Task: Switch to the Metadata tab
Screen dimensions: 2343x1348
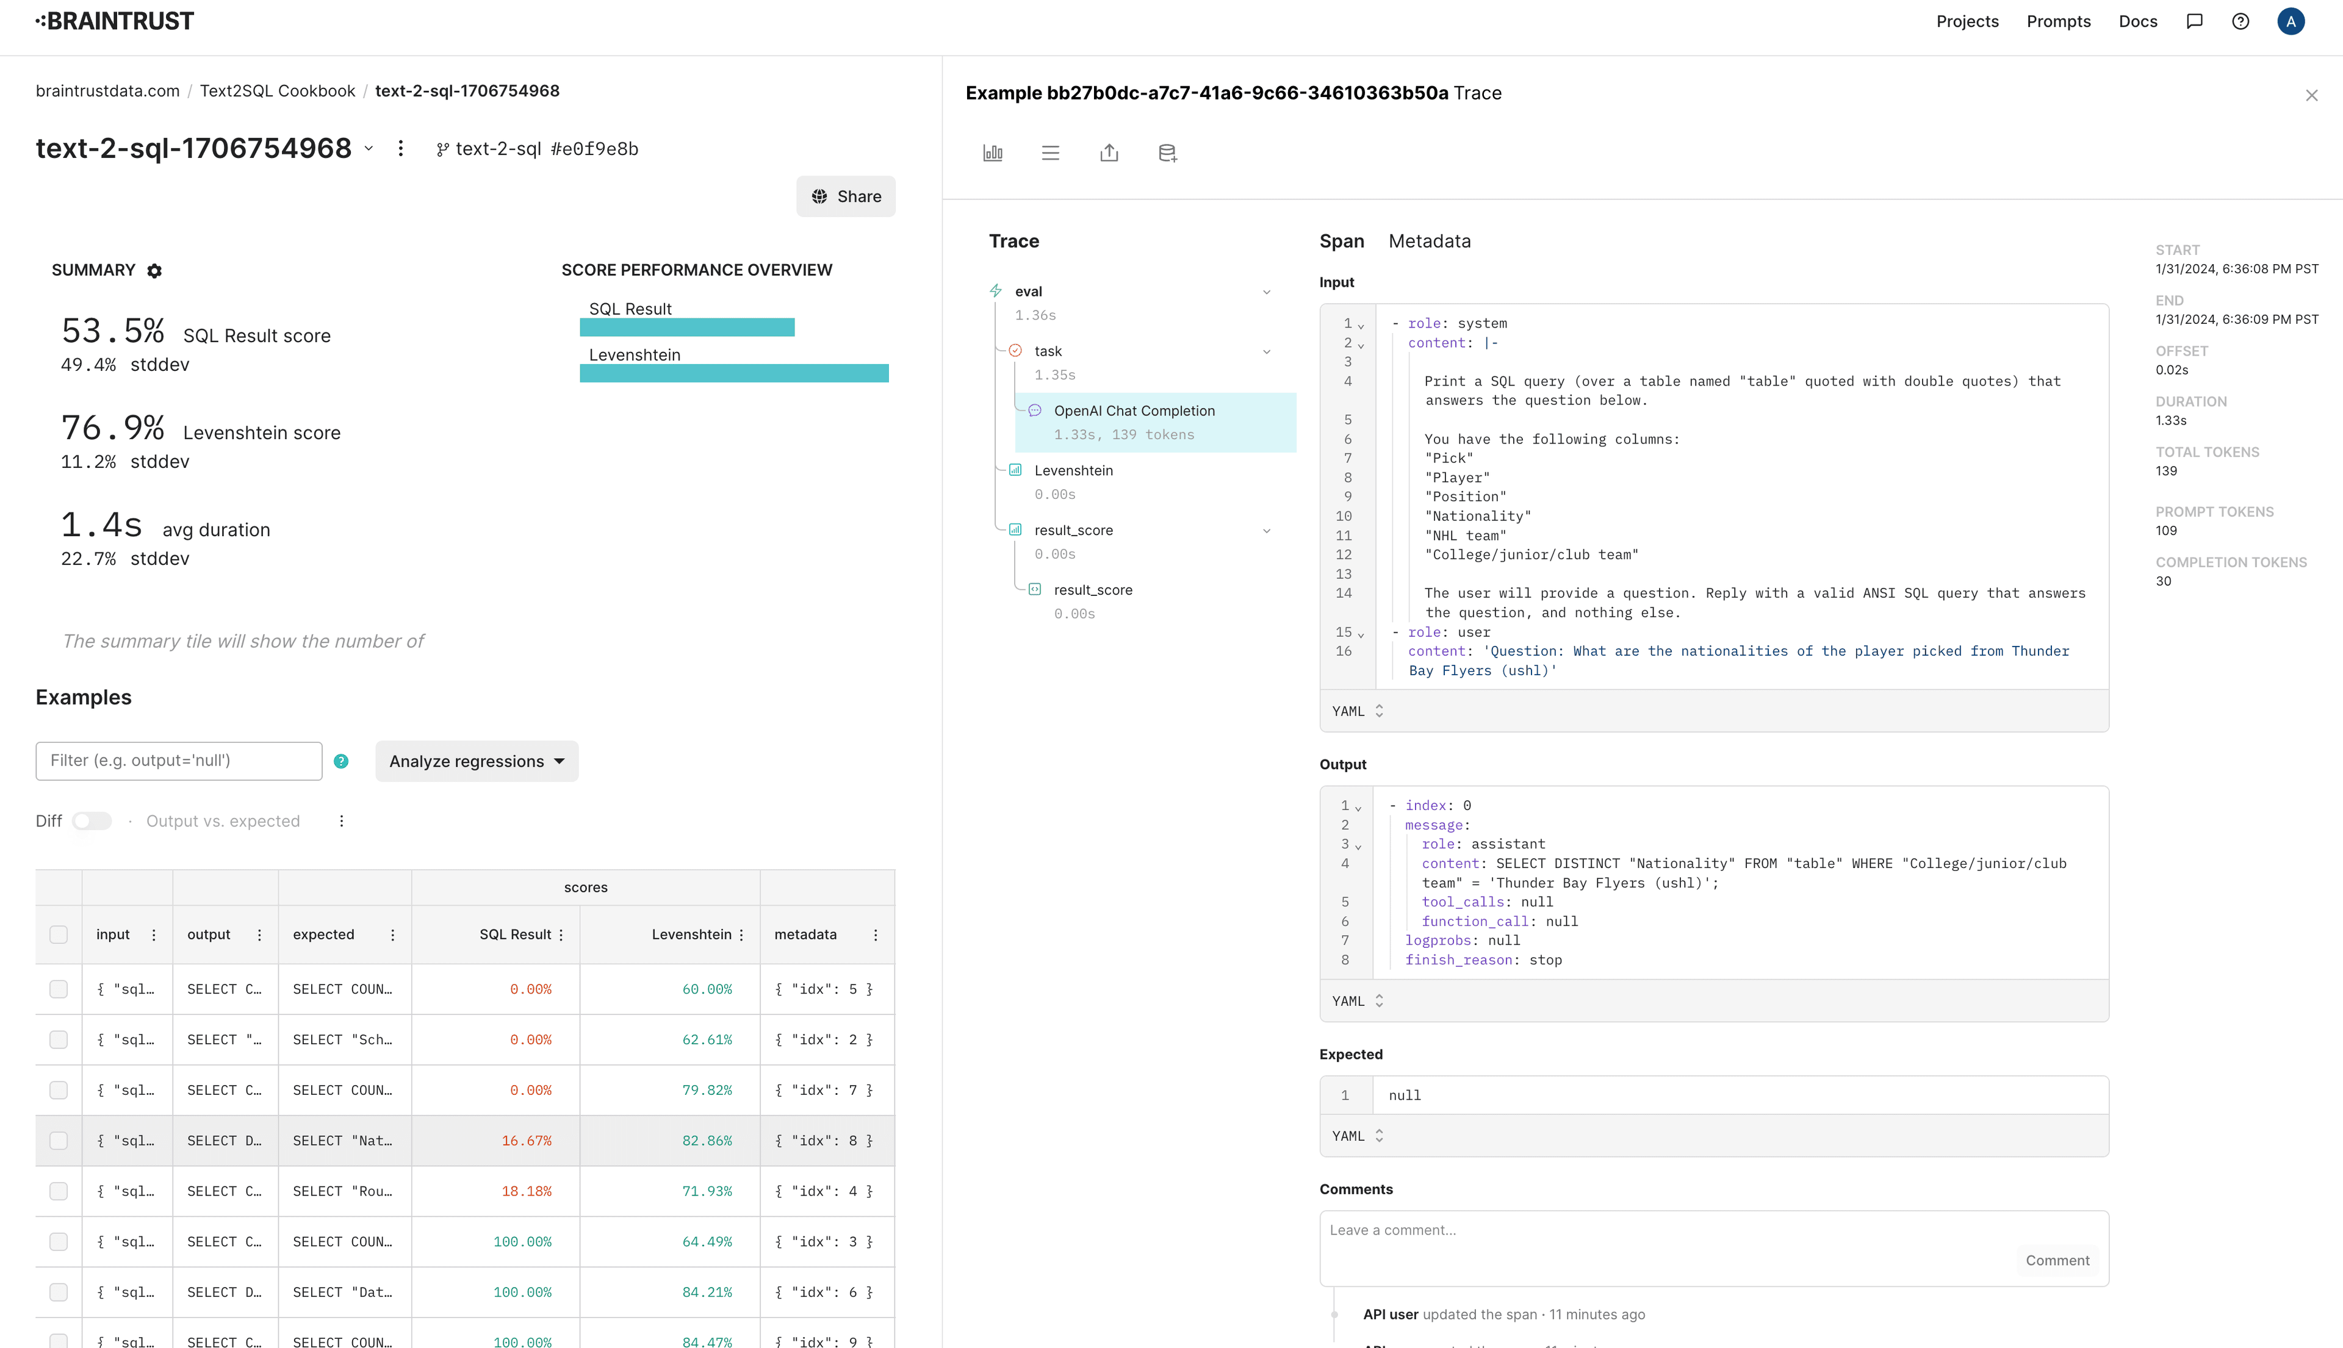Action: click(1429, 241)
